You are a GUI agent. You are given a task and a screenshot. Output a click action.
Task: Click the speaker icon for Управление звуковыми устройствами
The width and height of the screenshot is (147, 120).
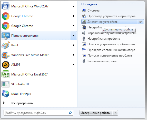83,33
